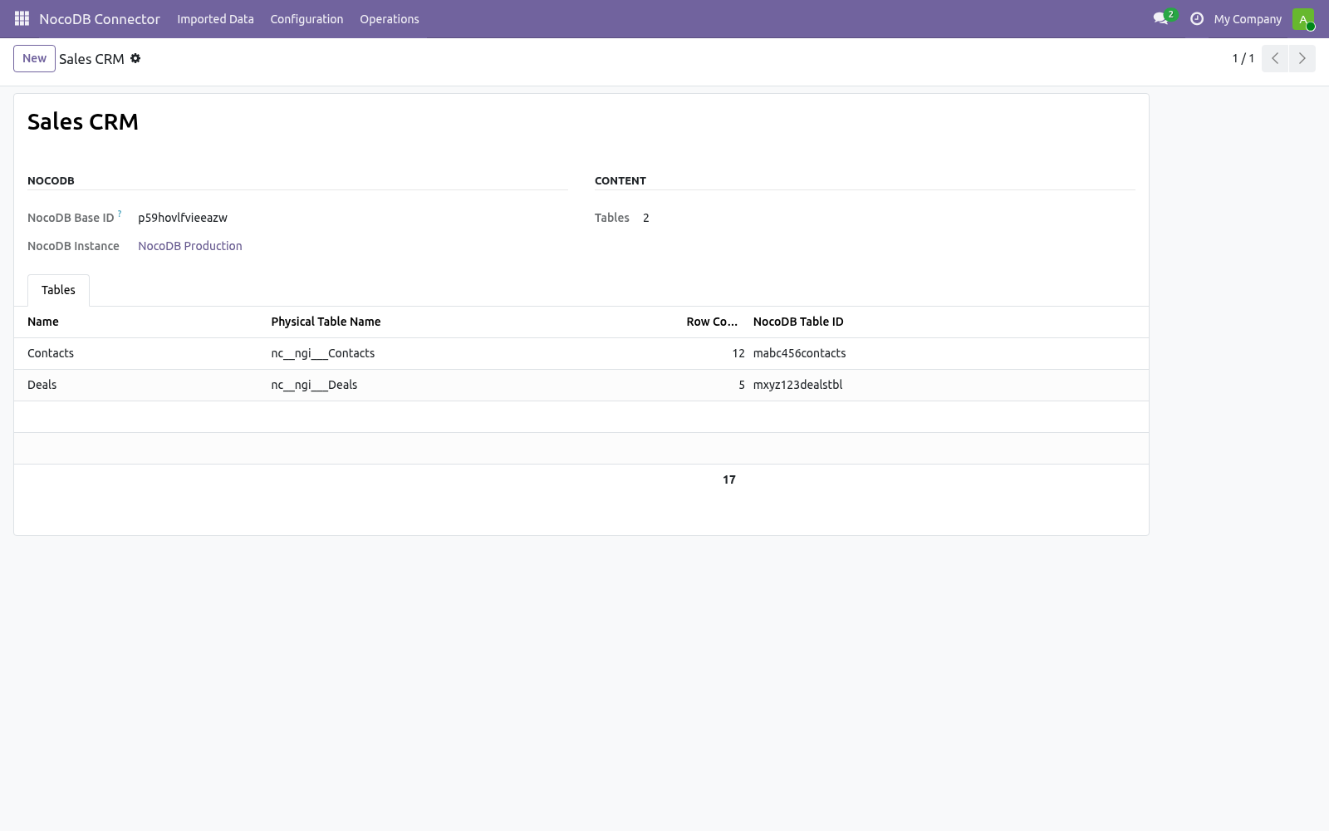1329x831 pixels.
Task: Open the Deals table row
Action: pos(581,385)
